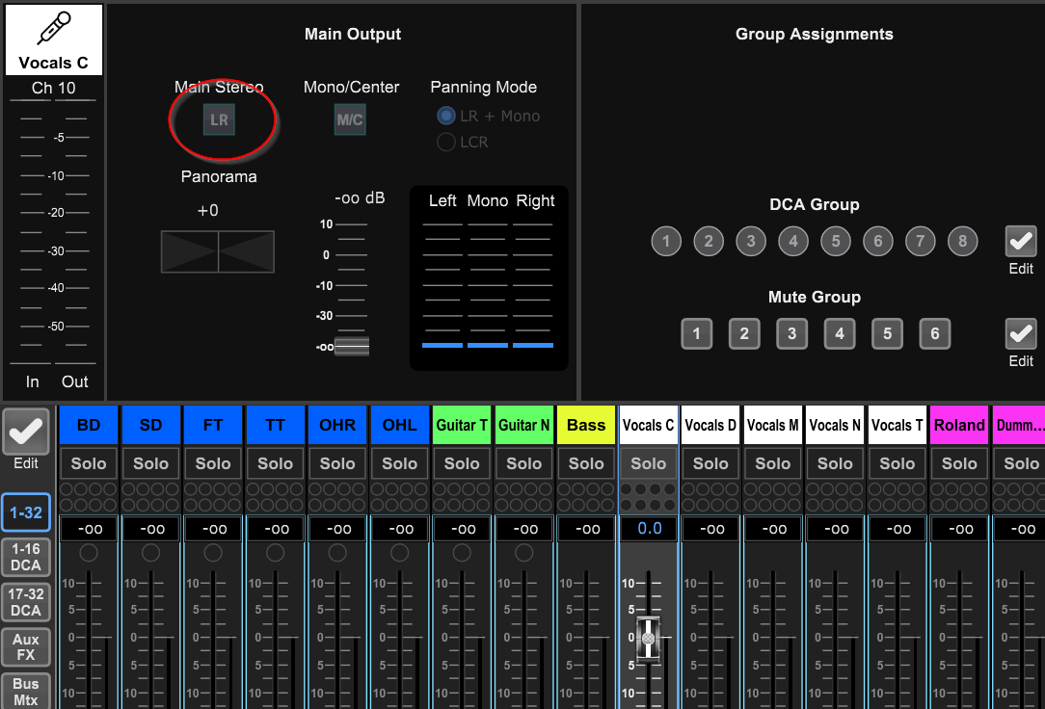Select the Guitar T channel label
The height and width of the screenshot is (709, 1045).
(462, 425)
